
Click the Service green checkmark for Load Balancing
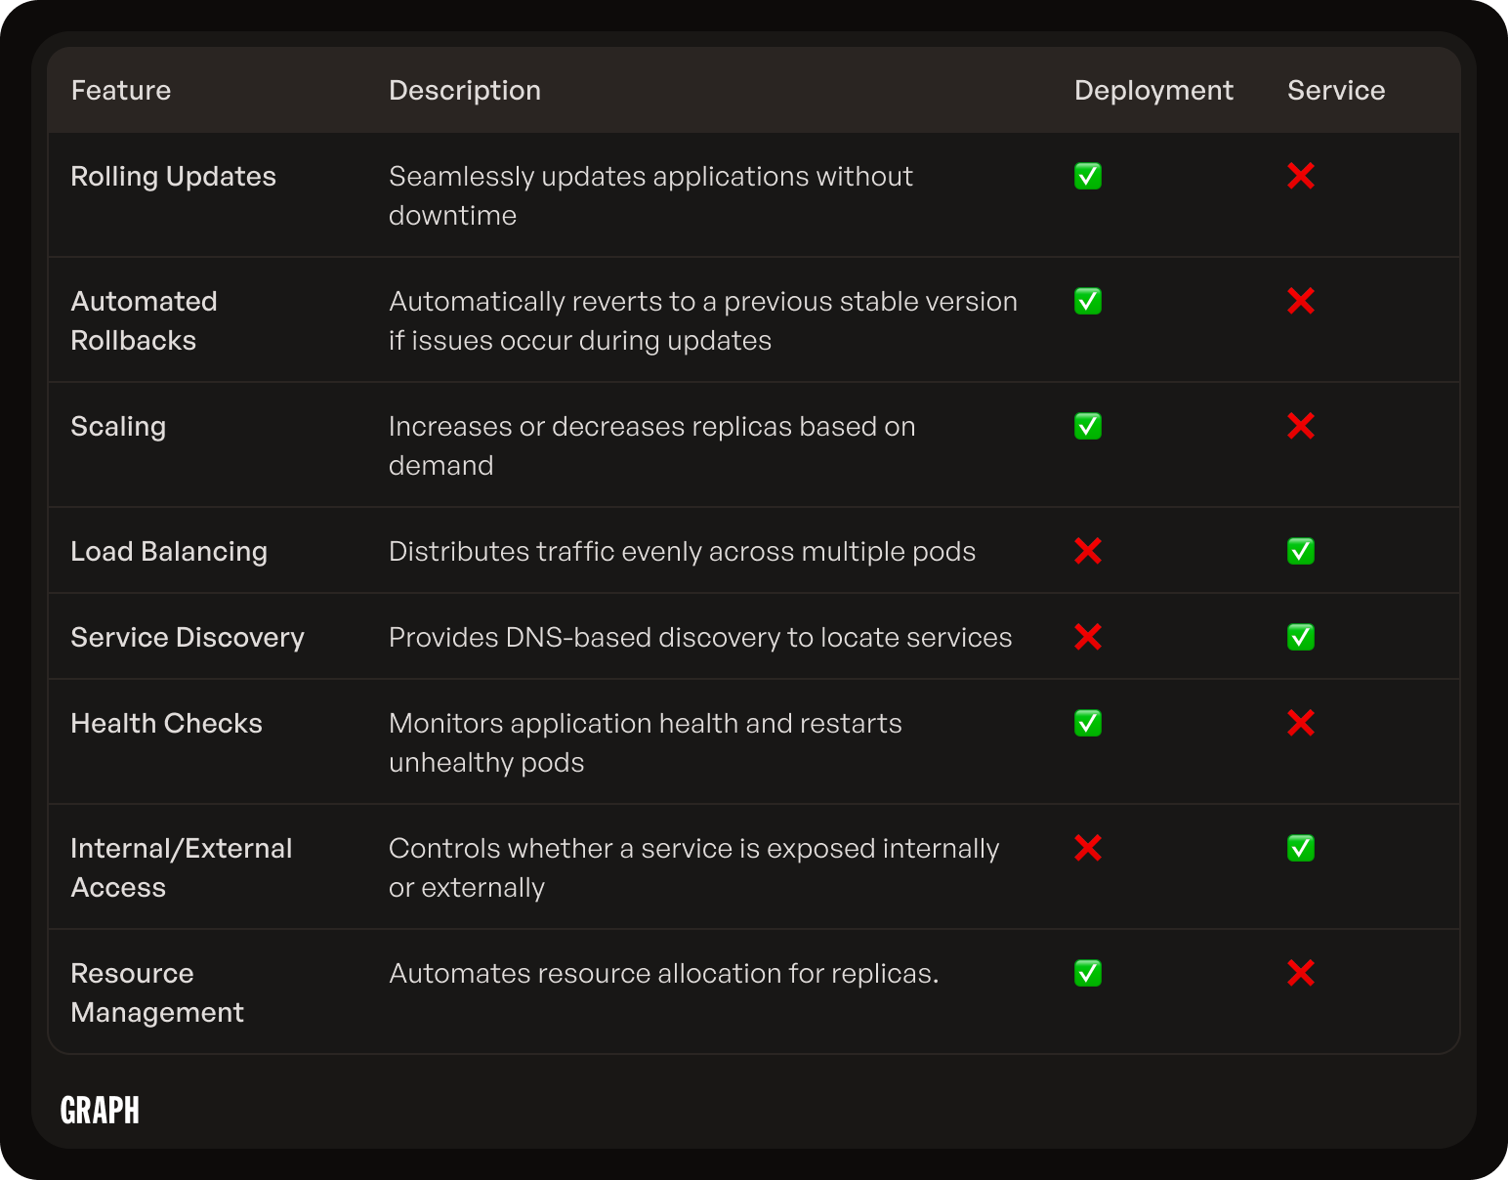pyautogui.click(x=1301, y=551)
